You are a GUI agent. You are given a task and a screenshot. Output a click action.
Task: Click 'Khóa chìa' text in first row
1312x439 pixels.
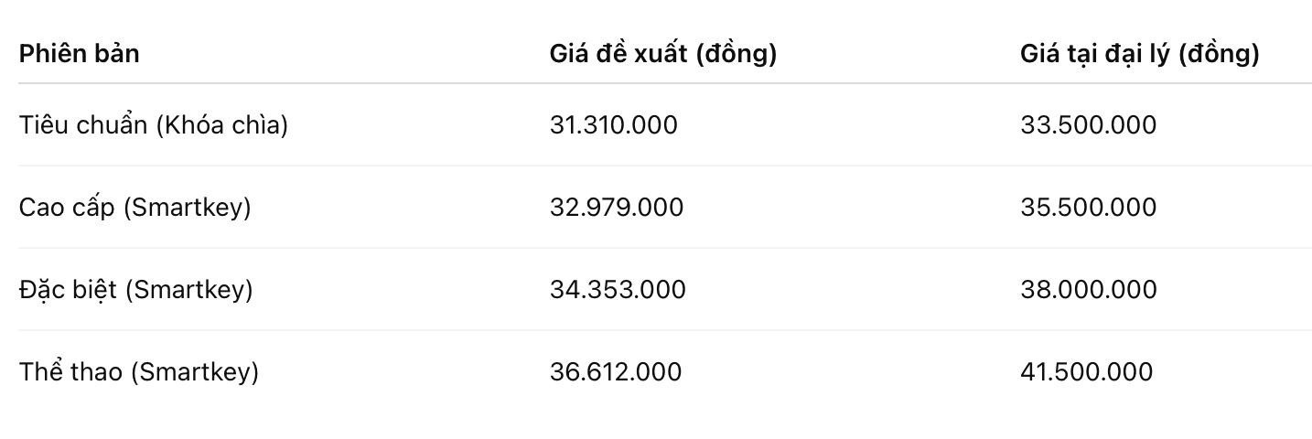(x=221, y=124)
